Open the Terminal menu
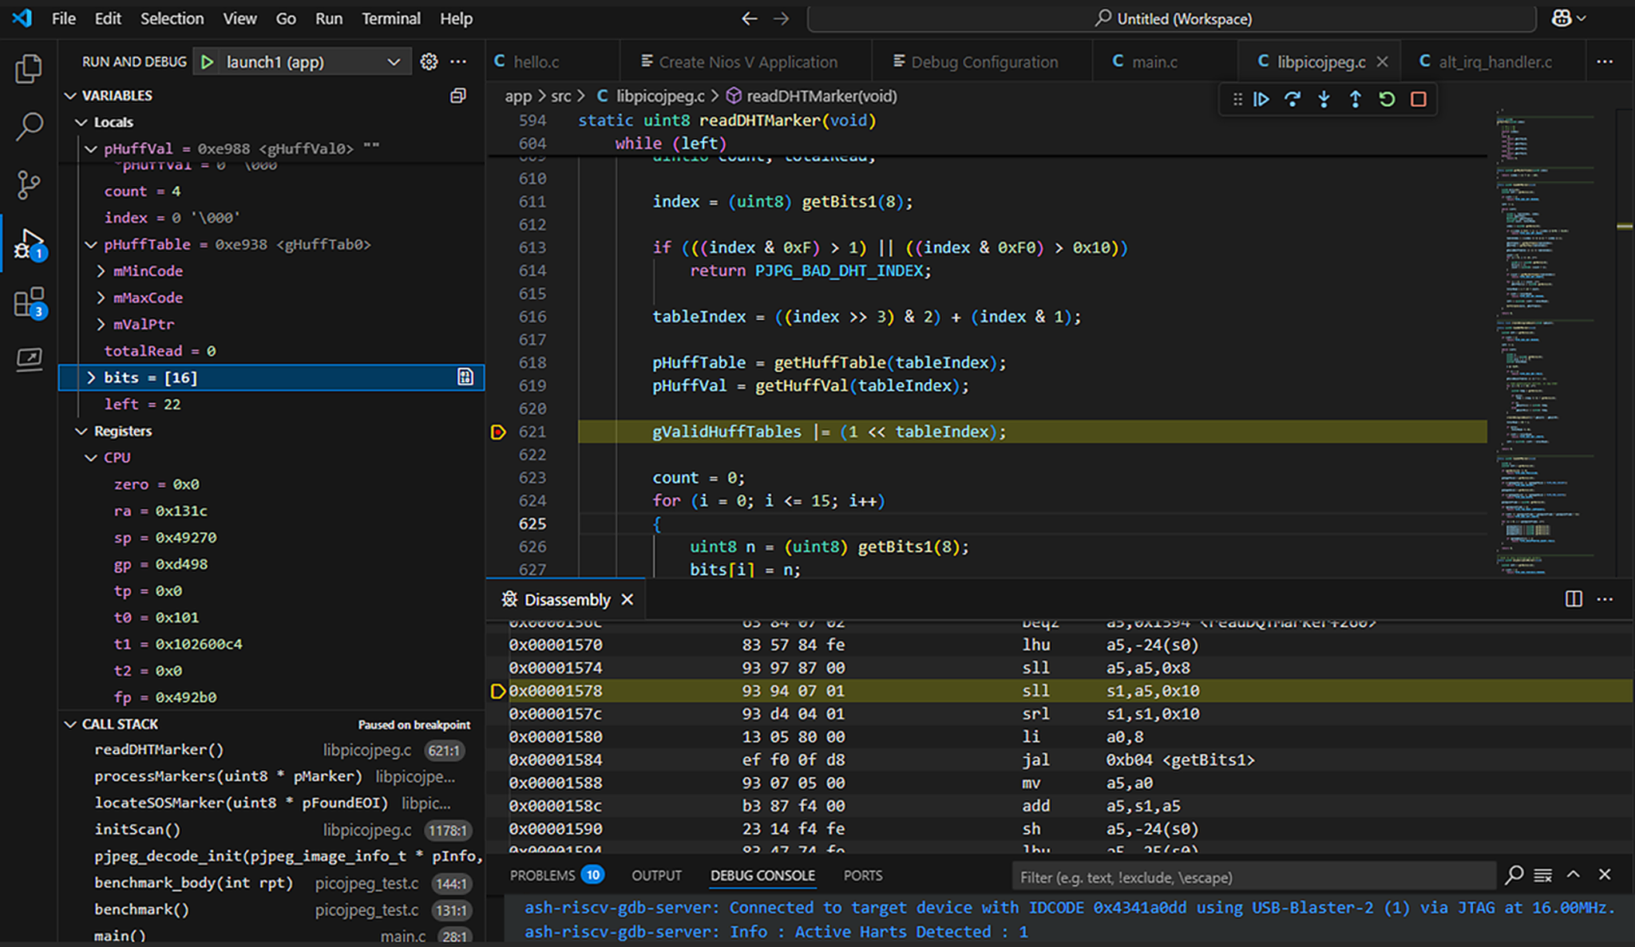 (391, 18)
